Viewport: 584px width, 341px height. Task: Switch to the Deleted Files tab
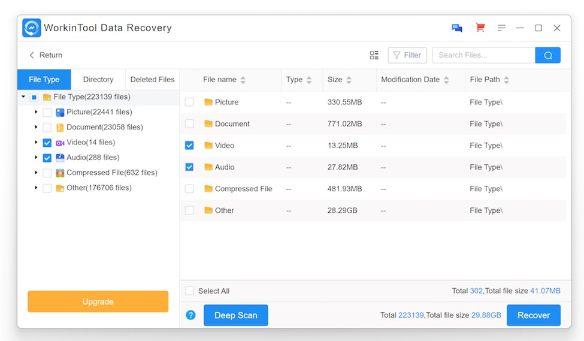152,79
